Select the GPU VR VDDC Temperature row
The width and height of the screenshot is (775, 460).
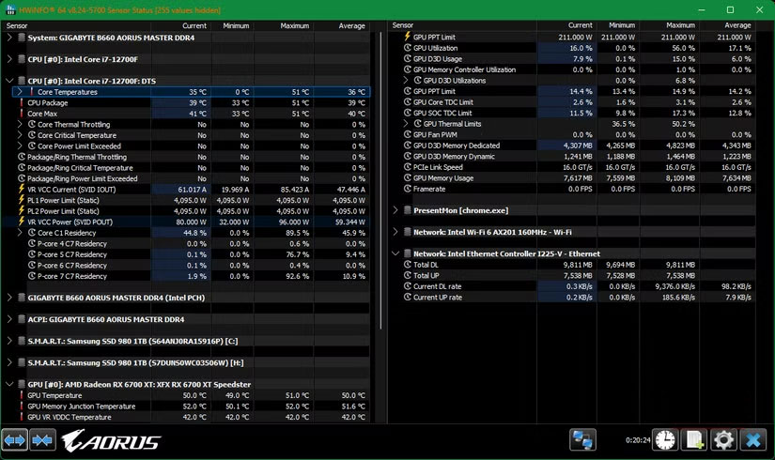point(185,417)
